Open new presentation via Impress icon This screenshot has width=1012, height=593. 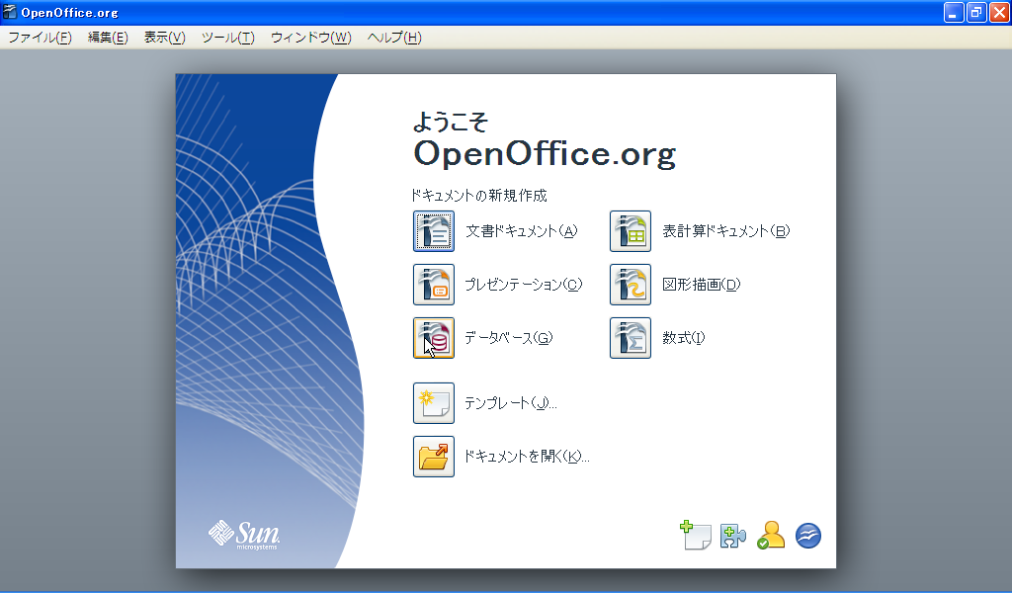434,285
